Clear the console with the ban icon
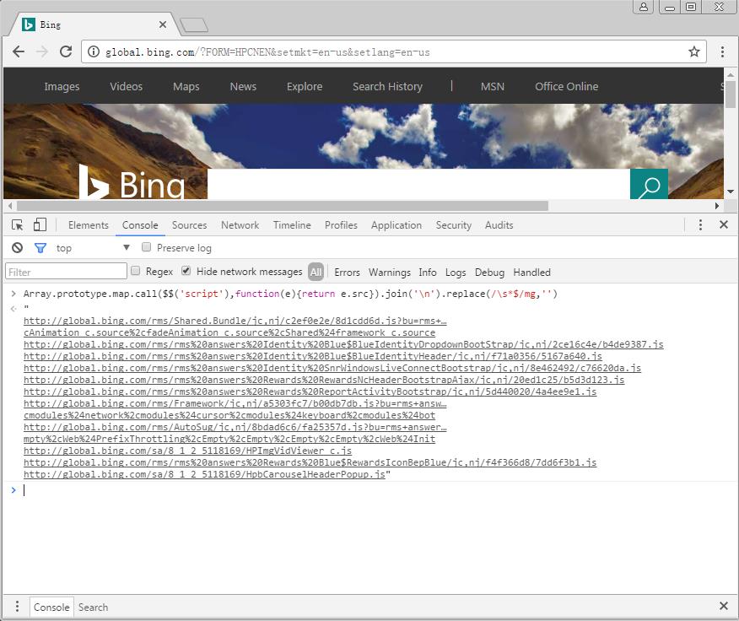 (17, 247)
